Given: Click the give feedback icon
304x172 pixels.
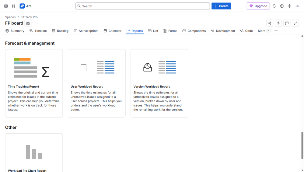Looking at the screenshot, I should 287,23.
